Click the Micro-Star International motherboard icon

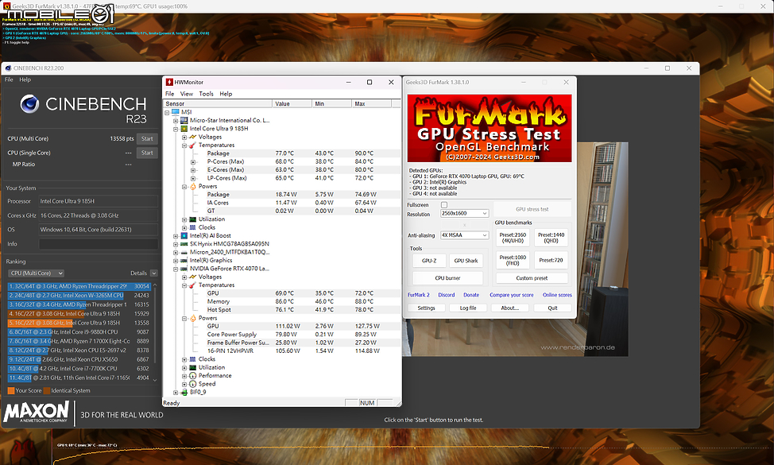(184, 121)
